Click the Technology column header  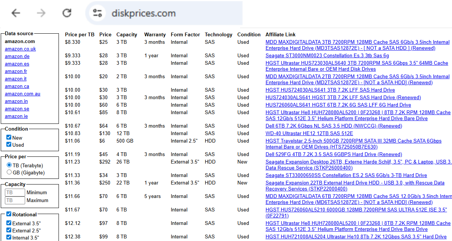[219, 34]
